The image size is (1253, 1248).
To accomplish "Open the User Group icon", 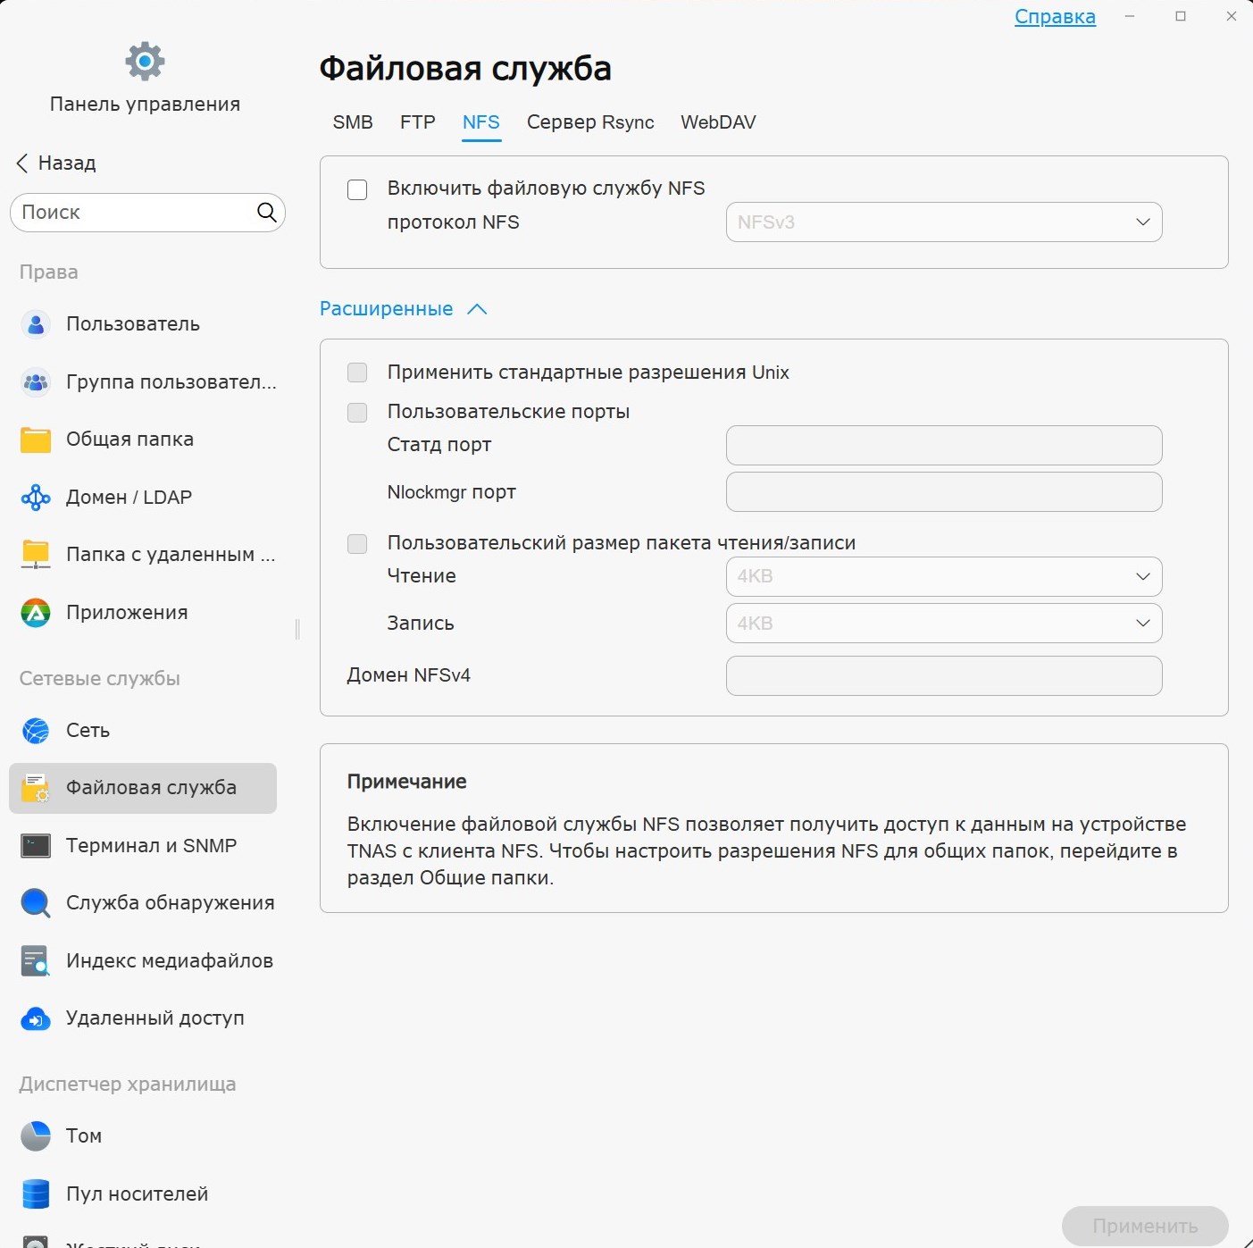I will click(36, 382).
